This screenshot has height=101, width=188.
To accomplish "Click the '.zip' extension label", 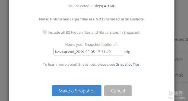I will [x=127, y=52].
